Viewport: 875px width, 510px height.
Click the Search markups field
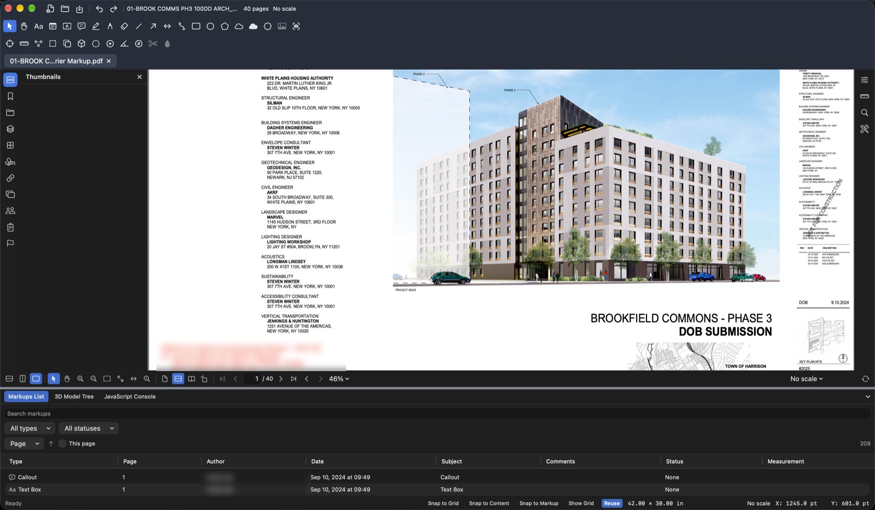coord(437,413)
